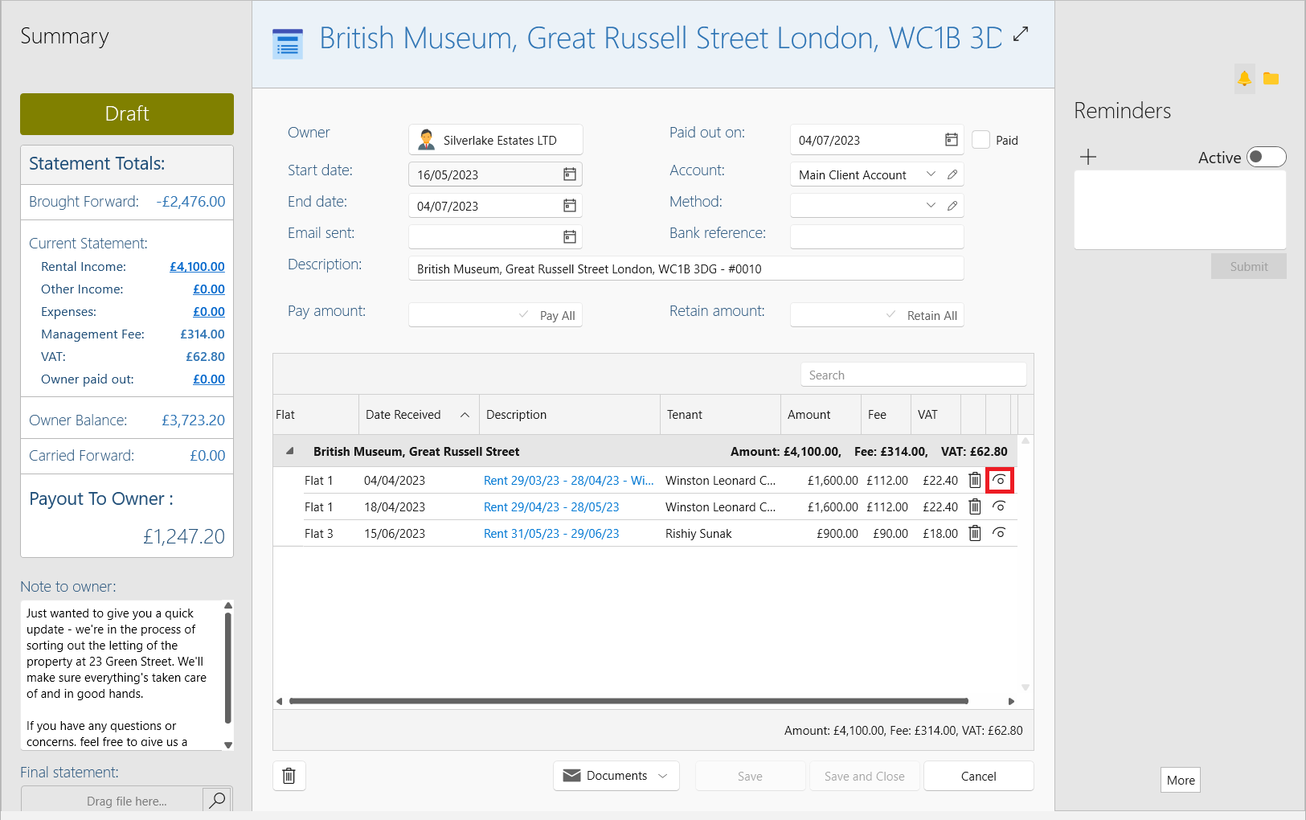Sort by the Description column header
Viewport: 1306px width, 820px height.
click(570, 415)
